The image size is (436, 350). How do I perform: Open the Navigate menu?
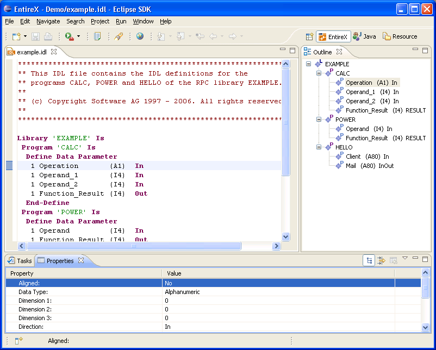[48, 21]
